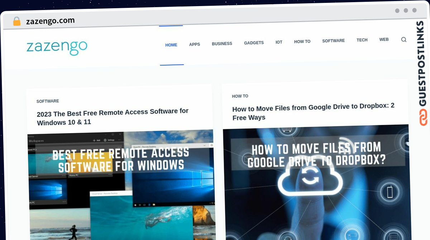The height and width of the screenshot is (240, 430).
Task: Open How to Move Files from Google Drive title
Action: click(313, 111)
